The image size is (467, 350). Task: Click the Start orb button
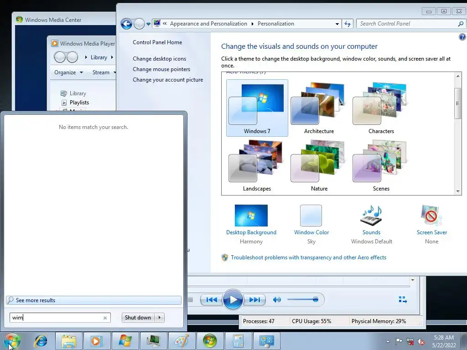[12, 341]
